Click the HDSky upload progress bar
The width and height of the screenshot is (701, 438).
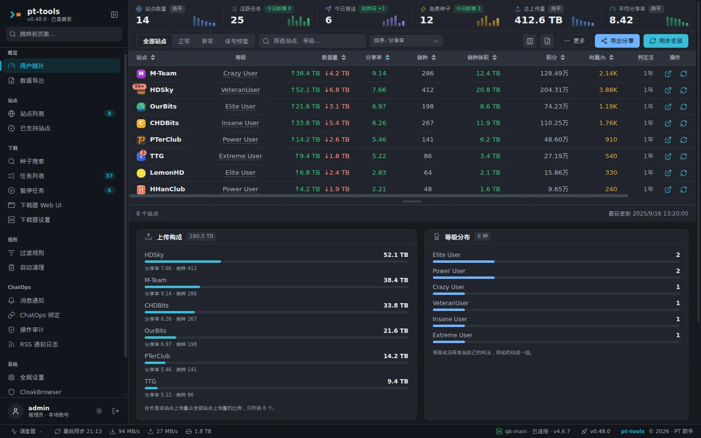click(x=277, y=261)
